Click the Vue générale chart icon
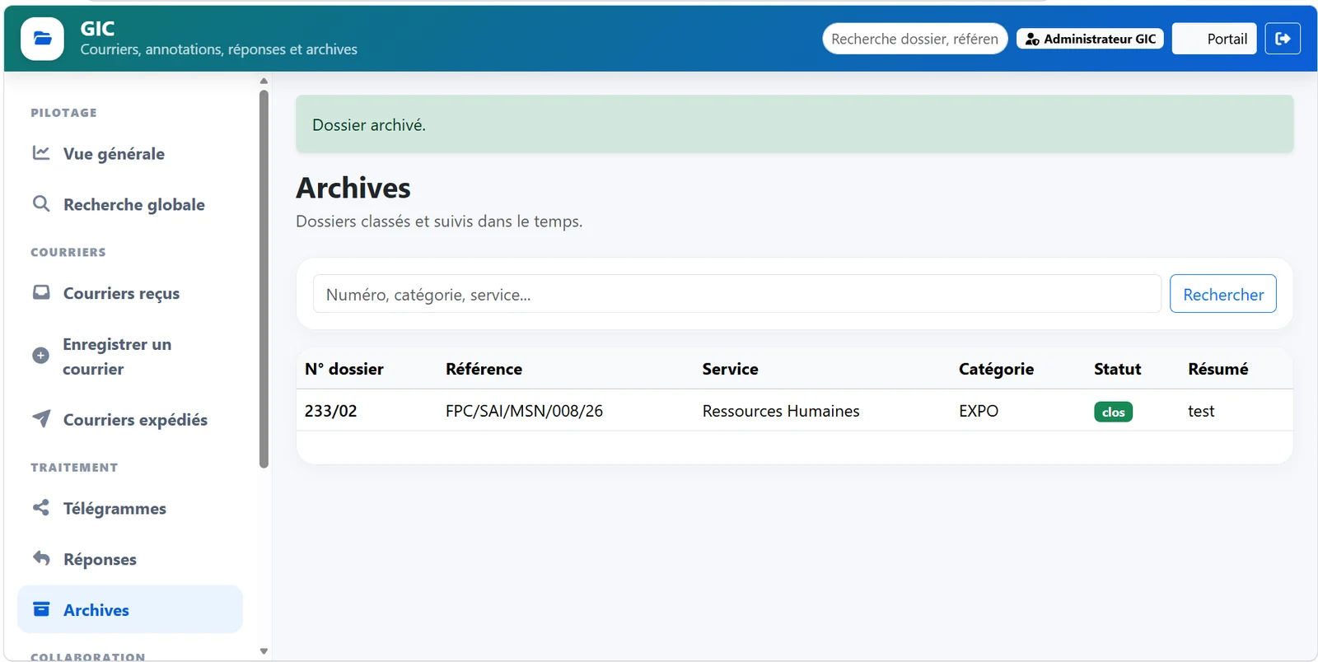The height and width of the screenshot is (662, 1318). [x=41, y=153]
